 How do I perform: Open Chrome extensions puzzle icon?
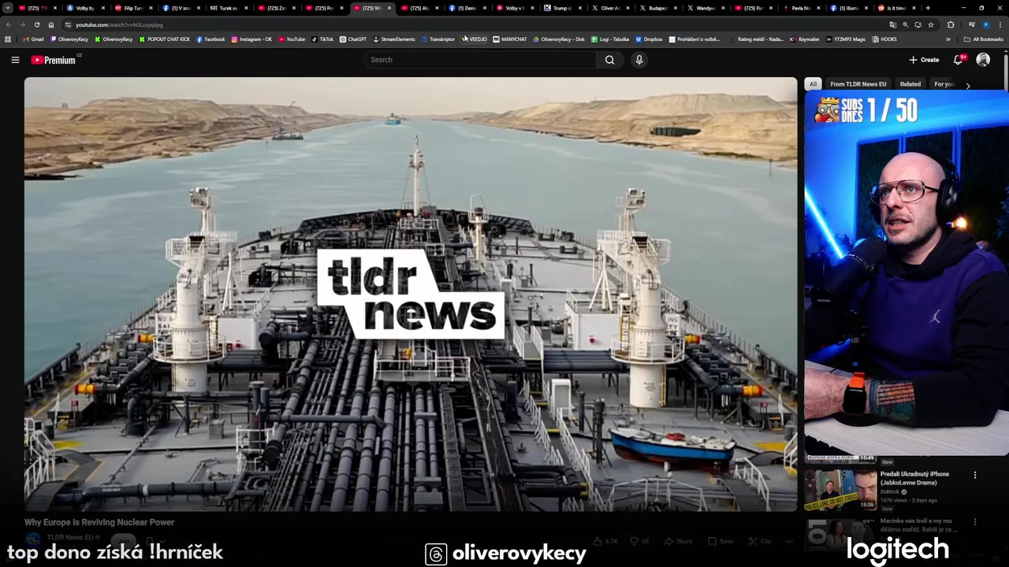click(951, 24)
